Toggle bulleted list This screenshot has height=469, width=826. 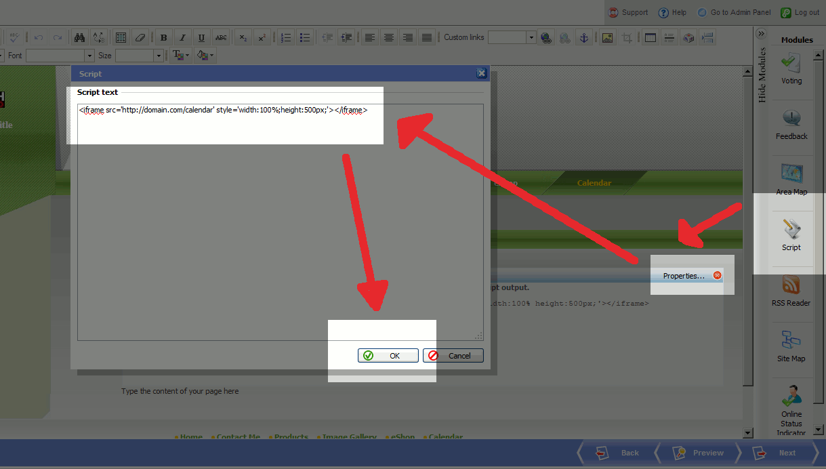point(305,38)
